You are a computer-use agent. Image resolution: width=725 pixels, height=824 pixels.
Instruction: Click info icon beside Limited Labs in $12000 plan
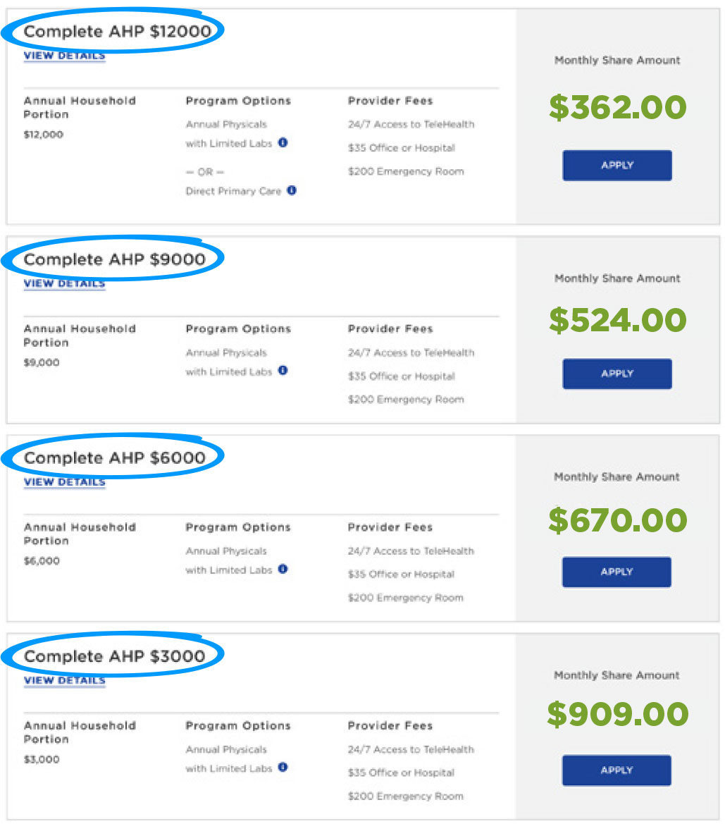283,142
